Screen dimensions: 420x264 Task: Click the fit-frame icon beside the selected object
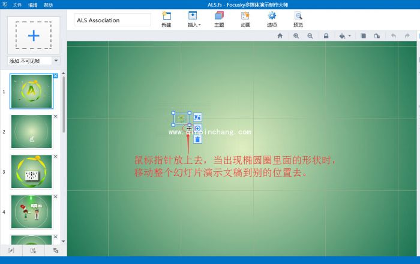tap(197, 117)
